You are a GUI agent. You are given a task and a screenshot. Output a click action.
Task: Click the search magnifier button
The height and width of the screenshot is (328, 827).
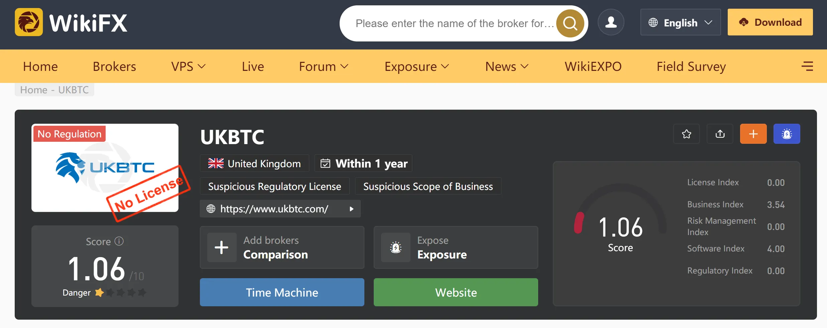click(570, 23)
